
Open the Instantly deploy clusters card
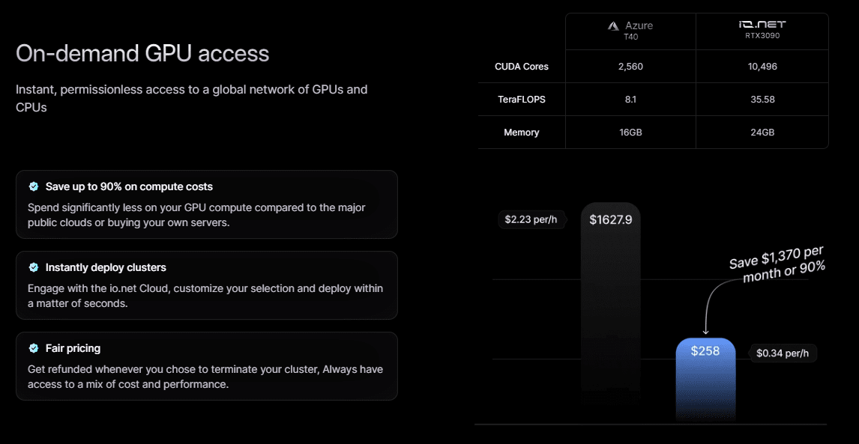206,285
